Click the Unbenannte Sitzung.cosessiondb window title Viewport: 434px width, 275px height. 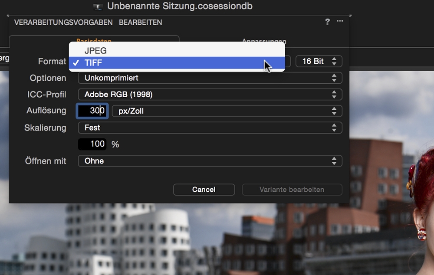point(180,6)
